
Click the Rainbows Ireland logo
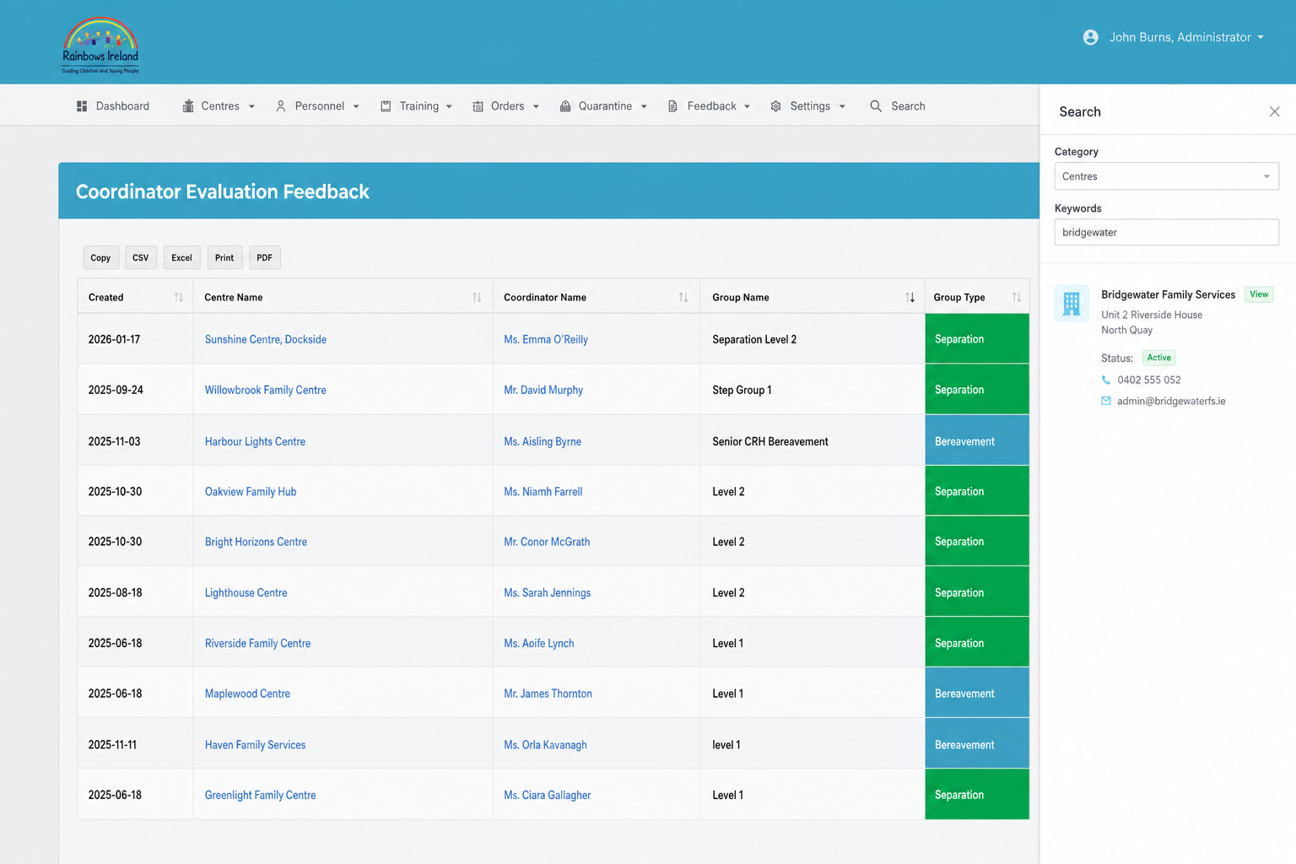click(x=100, y=46)
